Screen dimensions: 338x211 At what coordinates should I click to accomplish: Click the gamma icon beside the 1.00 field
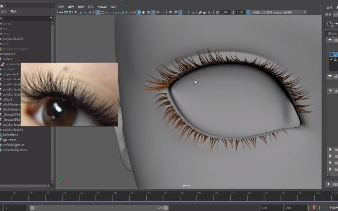coord(232,12)
